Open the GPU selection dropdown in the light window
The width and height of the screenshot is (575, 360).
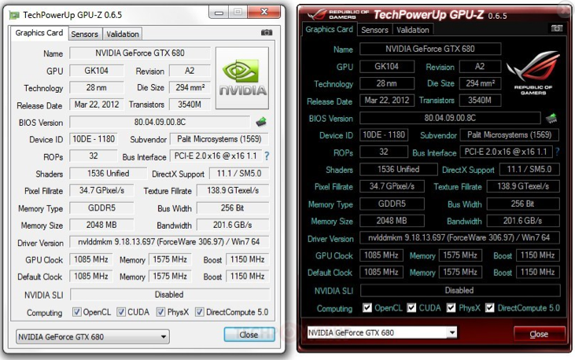pyautogui.click(x=91, y=337)
